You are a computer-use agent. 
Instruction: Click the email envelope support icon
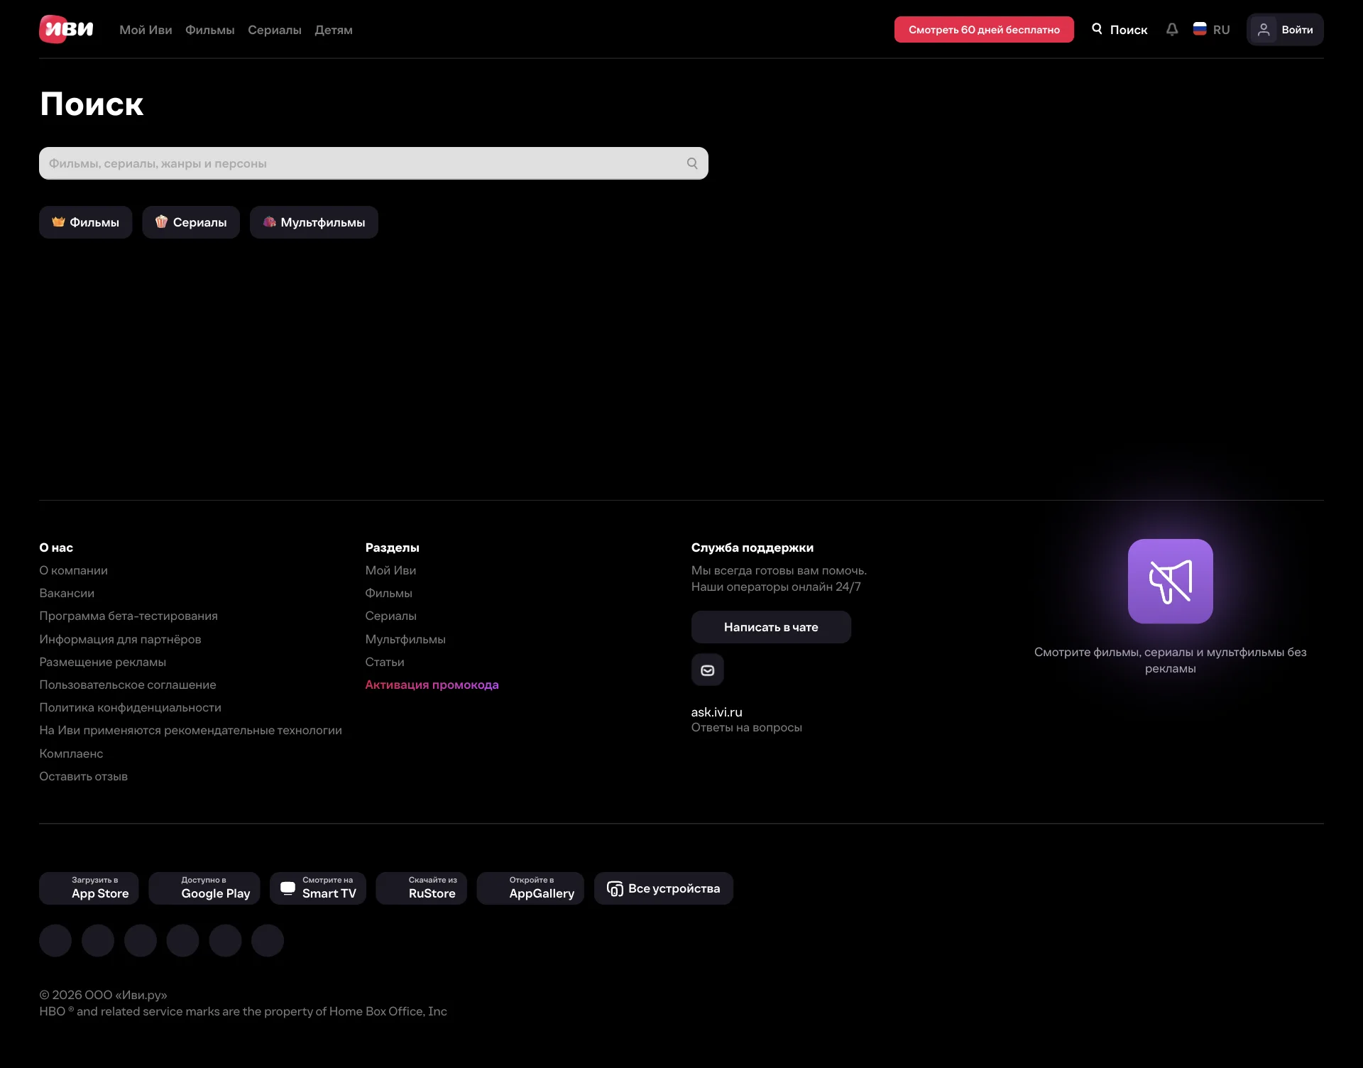pyautogui.click(x=707, y=670)
